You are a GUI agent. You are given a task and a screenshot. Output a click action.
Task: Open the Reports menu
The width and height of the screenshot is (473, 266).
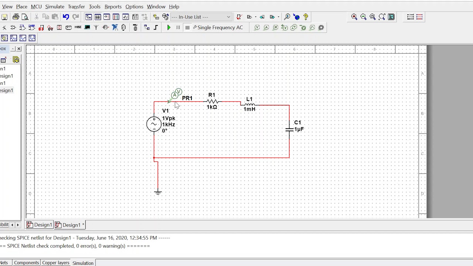113,7
